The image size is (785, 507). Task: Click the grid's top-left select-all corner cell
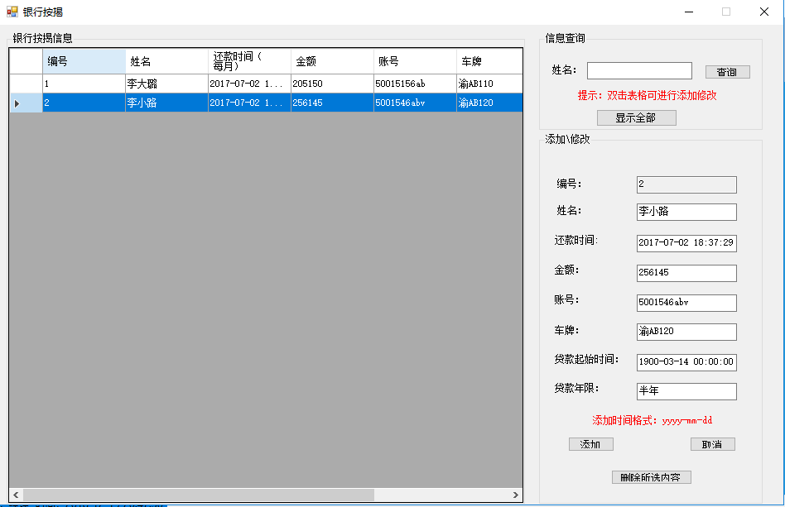tap(26, 61)
